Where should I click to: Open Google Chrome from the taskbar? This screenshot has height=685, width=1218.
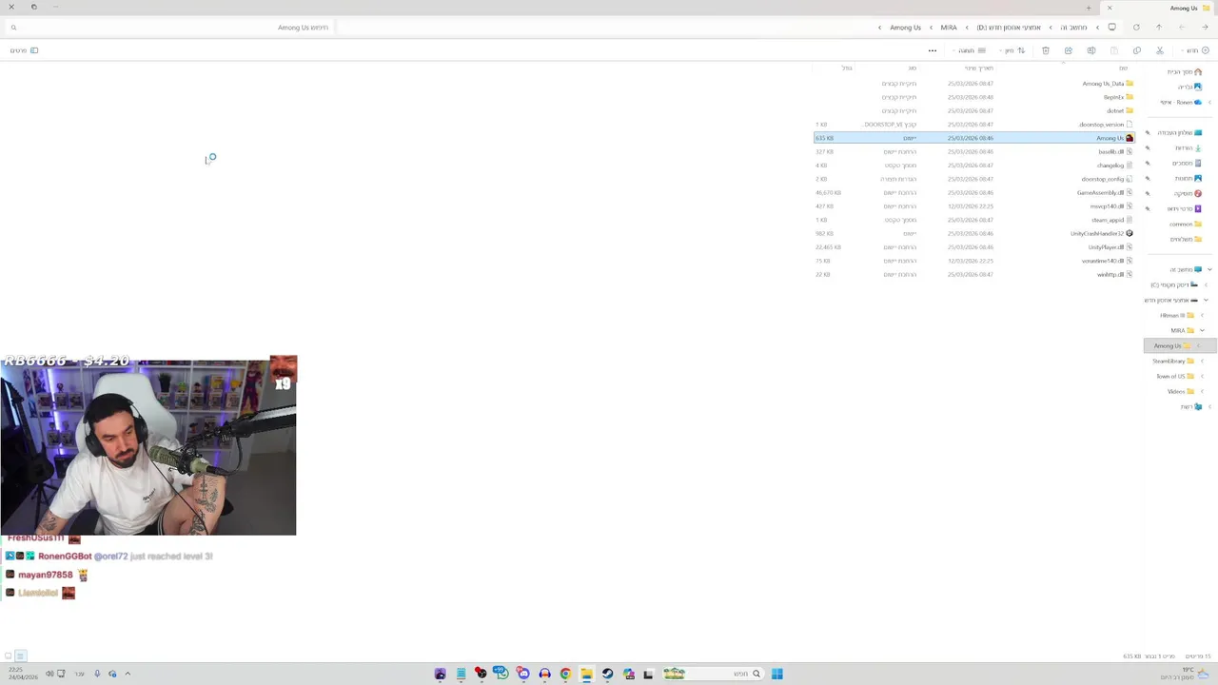[x=565, y=674]
